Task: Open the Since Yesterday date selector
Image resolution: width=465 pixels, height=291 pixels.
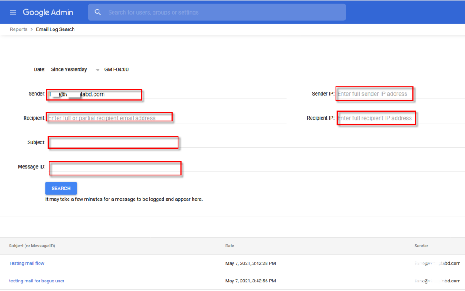Action: point(69,69)
